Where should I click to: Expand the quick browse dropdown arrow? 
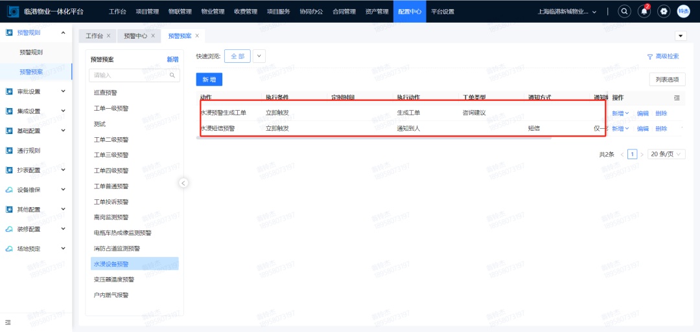click(x=259, y=56)
